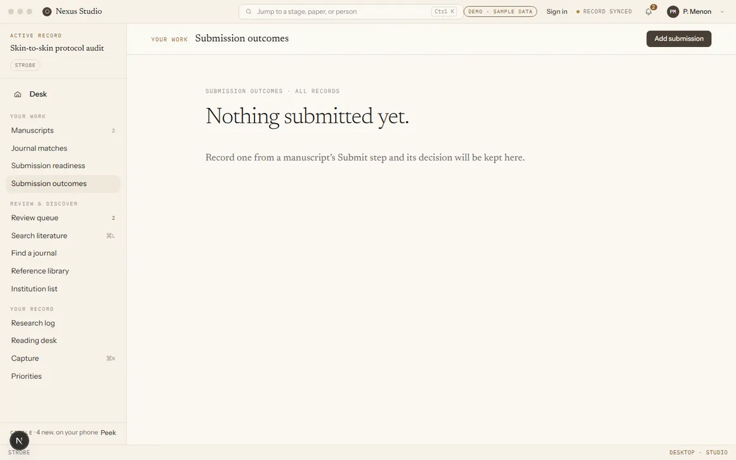736x460 pixels.
Task: Go to Reading desk
Action: [x=63, y=340]
